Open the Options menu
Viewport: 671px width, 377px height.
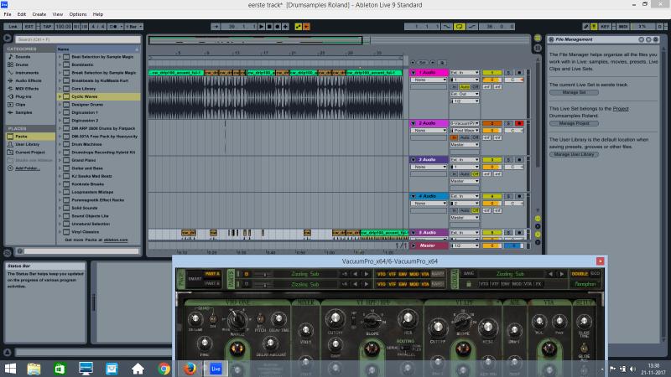point(78,14)
